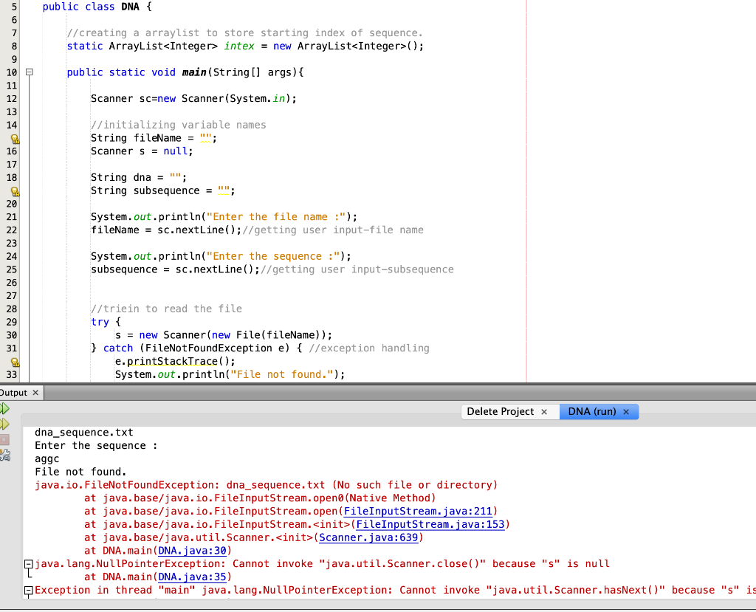Switch to the Delete Project tab

click(x=499, y=411)
